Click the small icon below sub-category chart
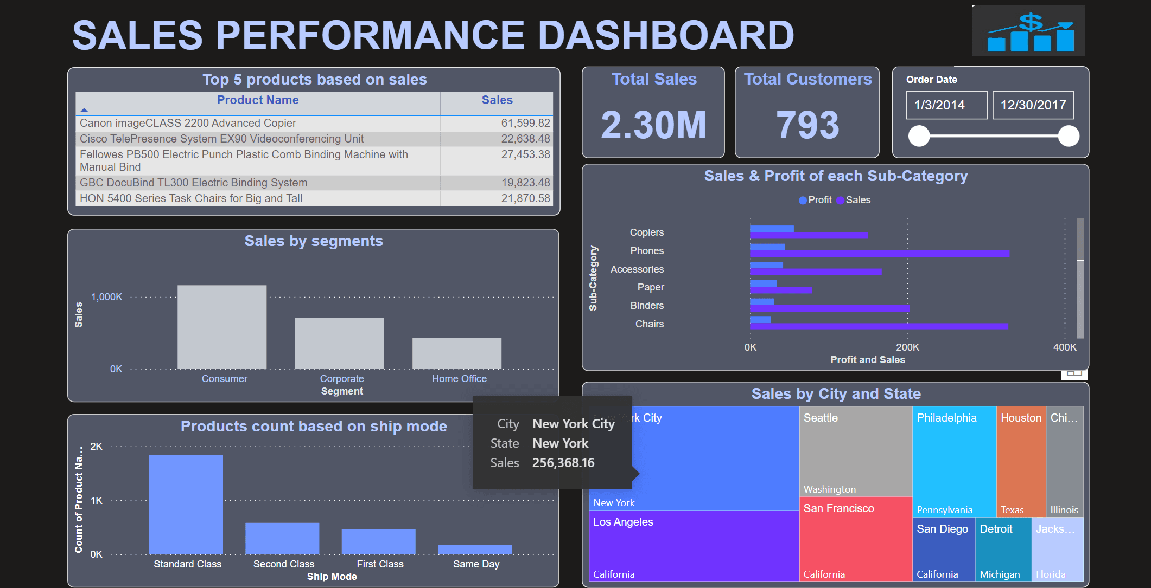1151x588 pixels. point(1074,374)
